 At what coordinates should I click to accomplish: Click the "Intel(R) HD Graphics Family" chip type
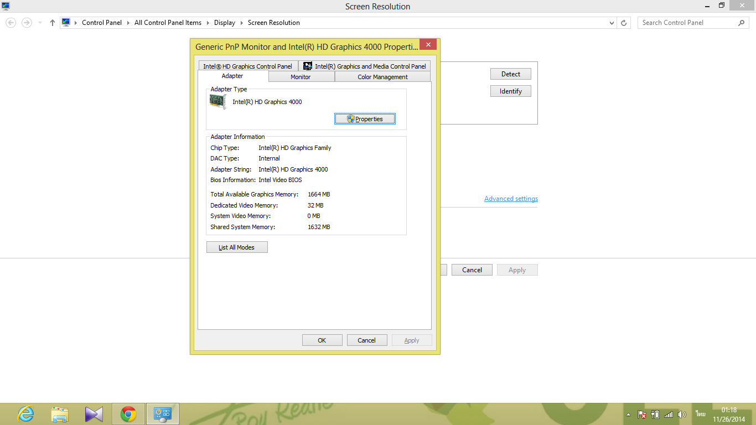pos(295,148)
